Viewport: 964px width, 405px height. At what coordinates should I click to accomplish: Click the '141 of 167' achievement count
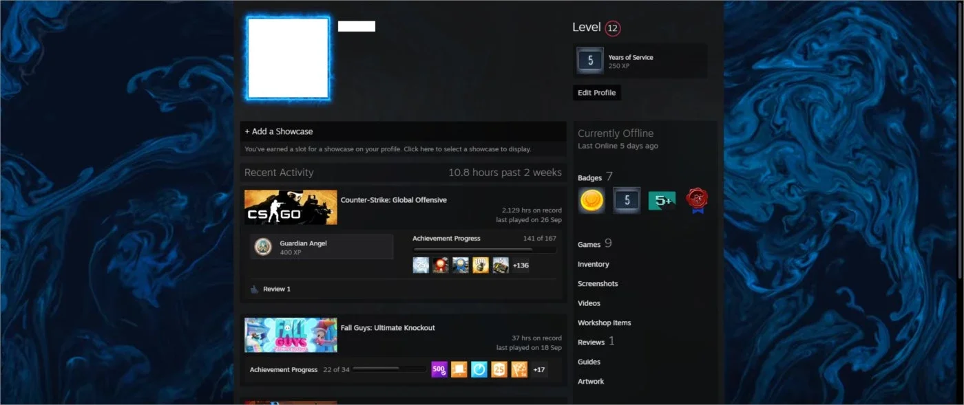point(540,239)
